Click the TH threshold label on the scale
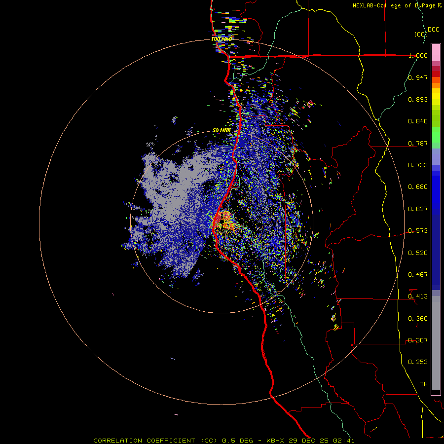The width and height of the screenshot is (444, 444). (x=424, y=384)
